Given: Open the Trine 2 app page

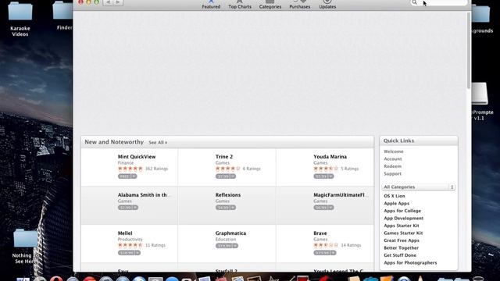Looking at the screenshot, I should [224, 157].
